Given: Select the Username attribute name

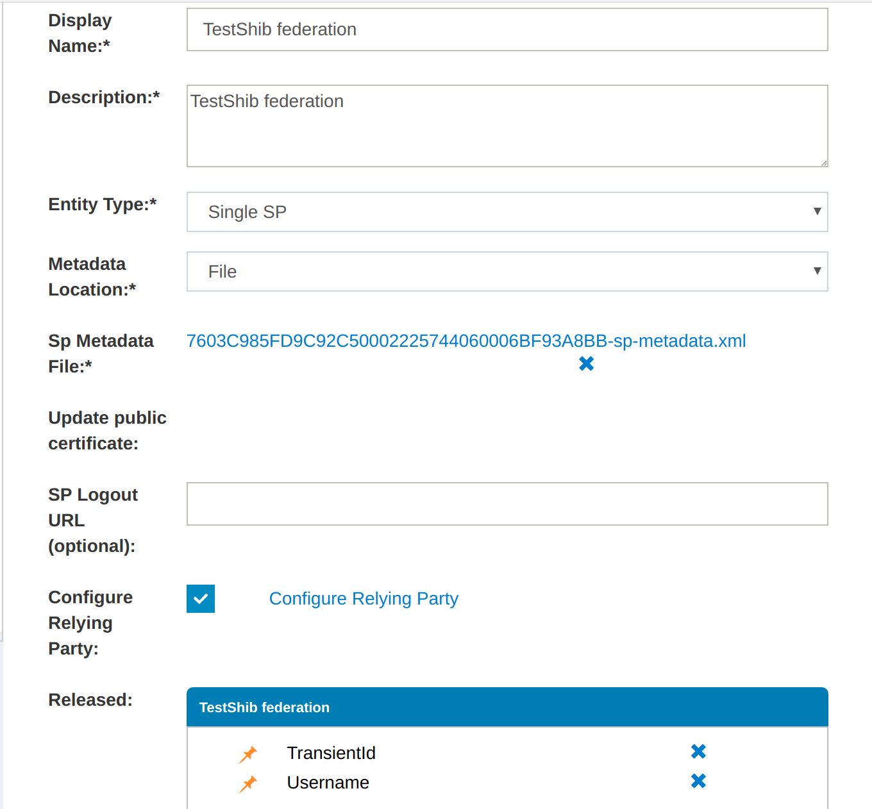Looking at the screenshot, I should tap(328, 783).
